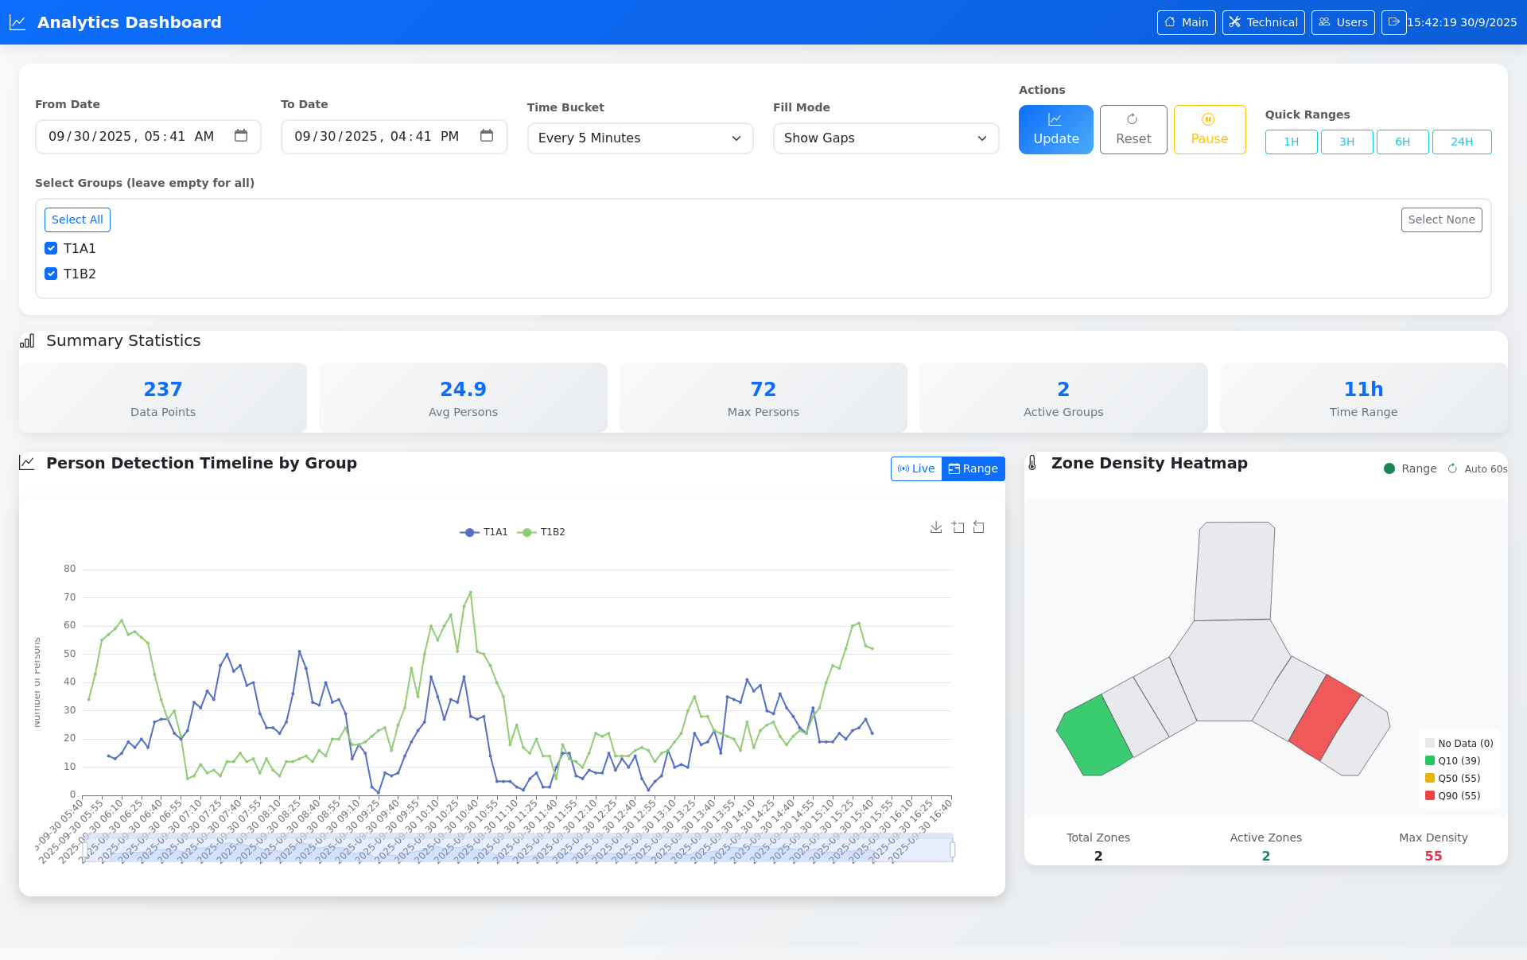
Task: Toggle T1A1 series in chart legend
Action: tap(484, 532)
